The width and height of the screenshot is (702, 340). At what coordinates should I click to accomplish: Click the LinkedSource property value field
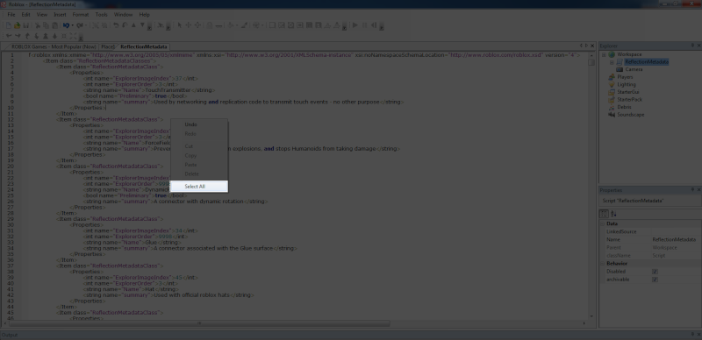point(676,231)
